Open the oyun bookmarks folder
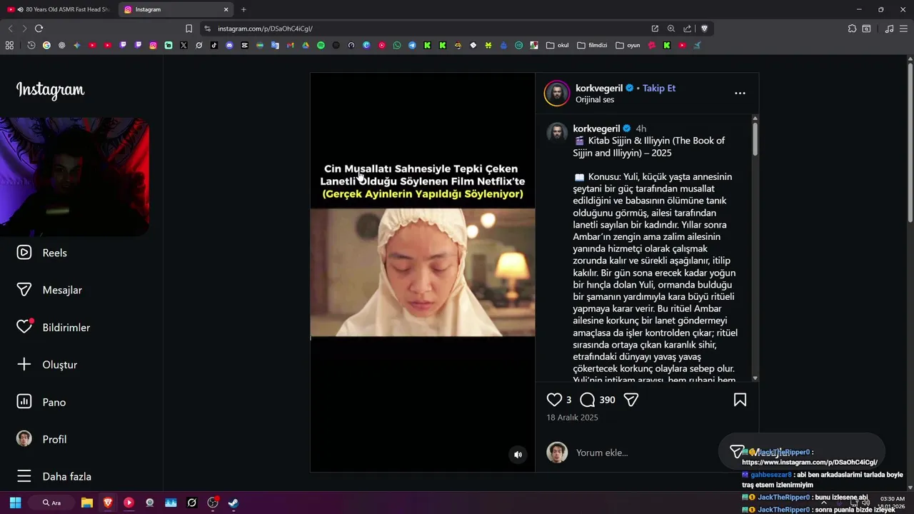This screenshot has width=914, height=514. tap(628, 45)
